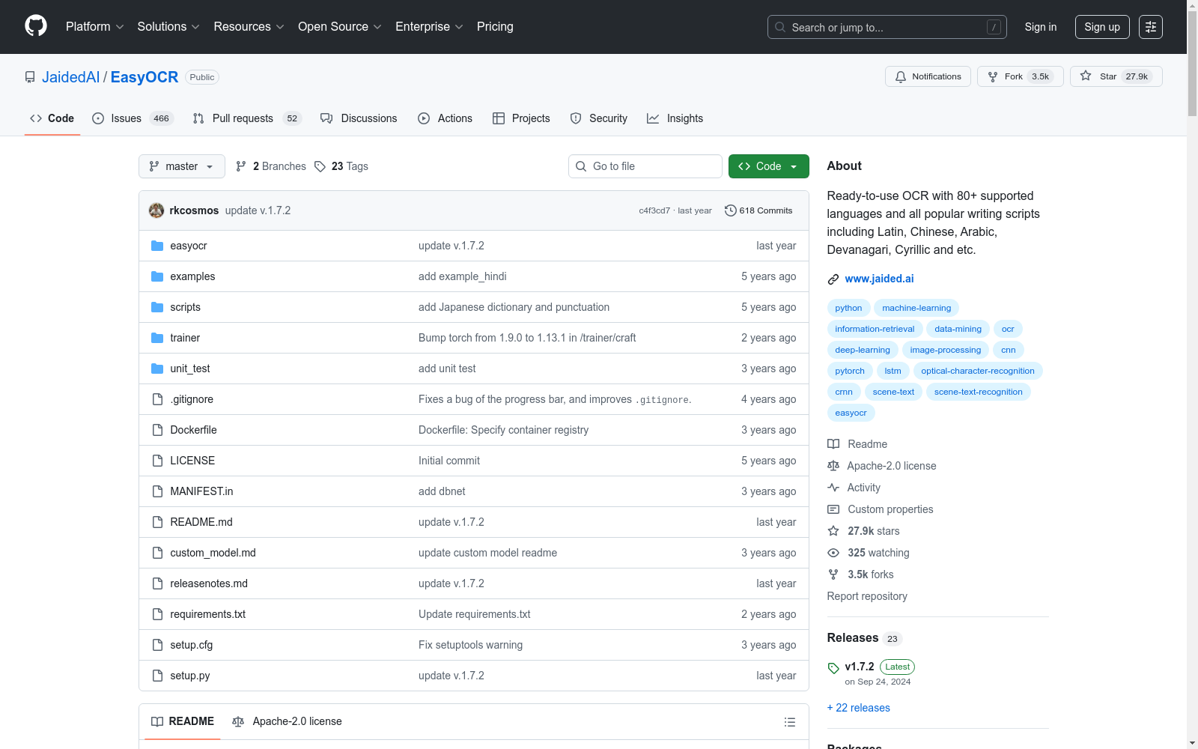Screen dimensions: 1198x749
Task: Click the eye icon beside watching count
Action: coord(833,553)
